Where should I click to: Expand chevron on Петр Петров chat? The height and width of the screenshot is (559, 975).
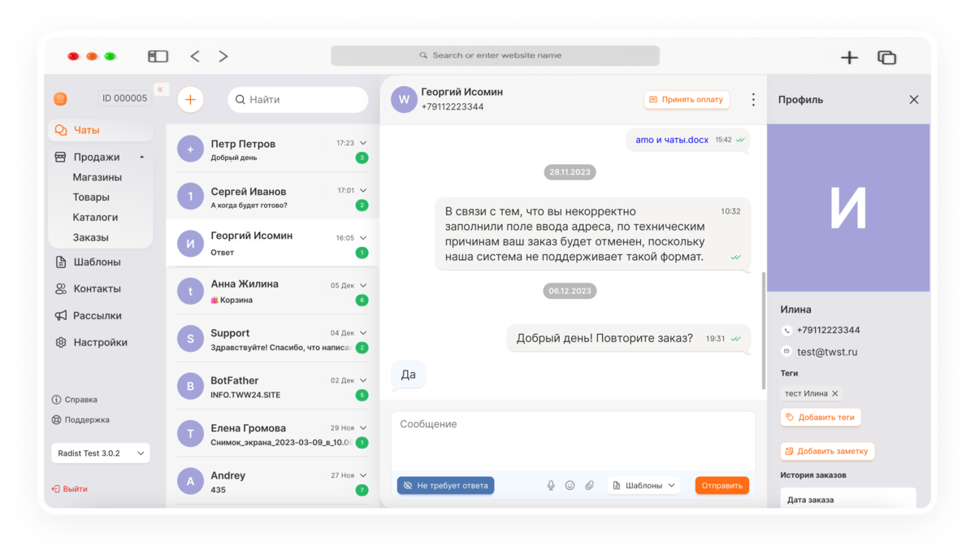point(363,143)
